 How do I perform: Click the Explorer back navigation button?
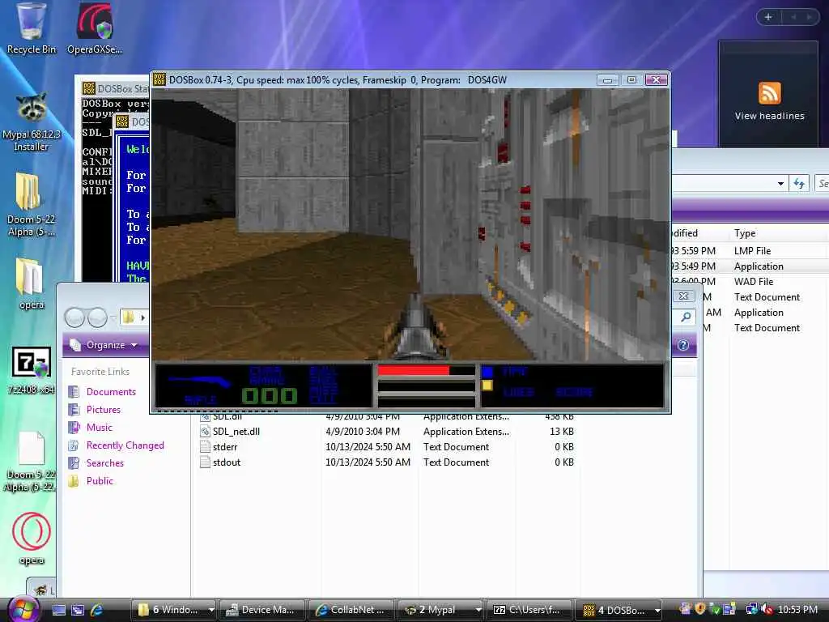[x=74, y=317]
